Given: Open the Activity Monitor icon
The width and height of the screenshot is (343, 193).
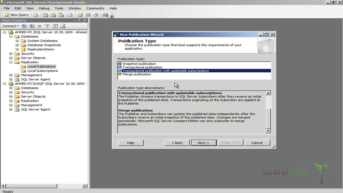Looking at the screenshot, I should [105, 15].
